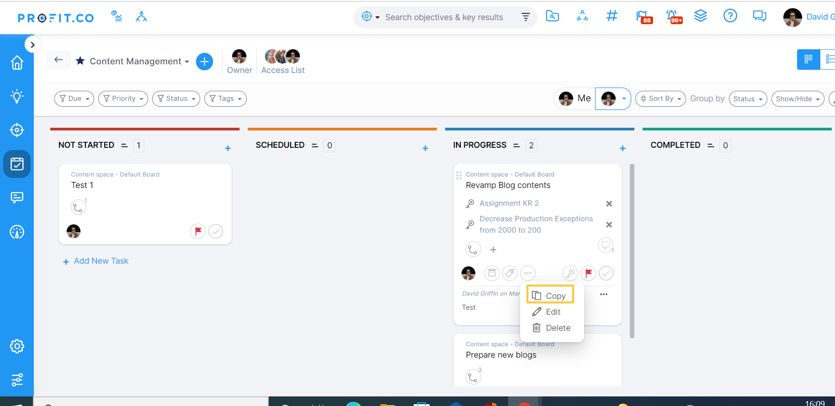
Task: Toggle the favorite star for Content Management
Action: [80, 61]
